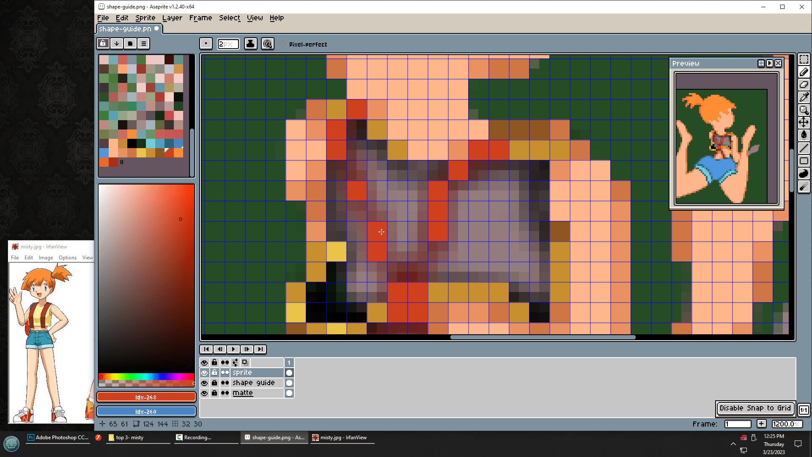Screen dimensions: 812x457
Task: Open the Layer menu
Action: click(172, 18)
